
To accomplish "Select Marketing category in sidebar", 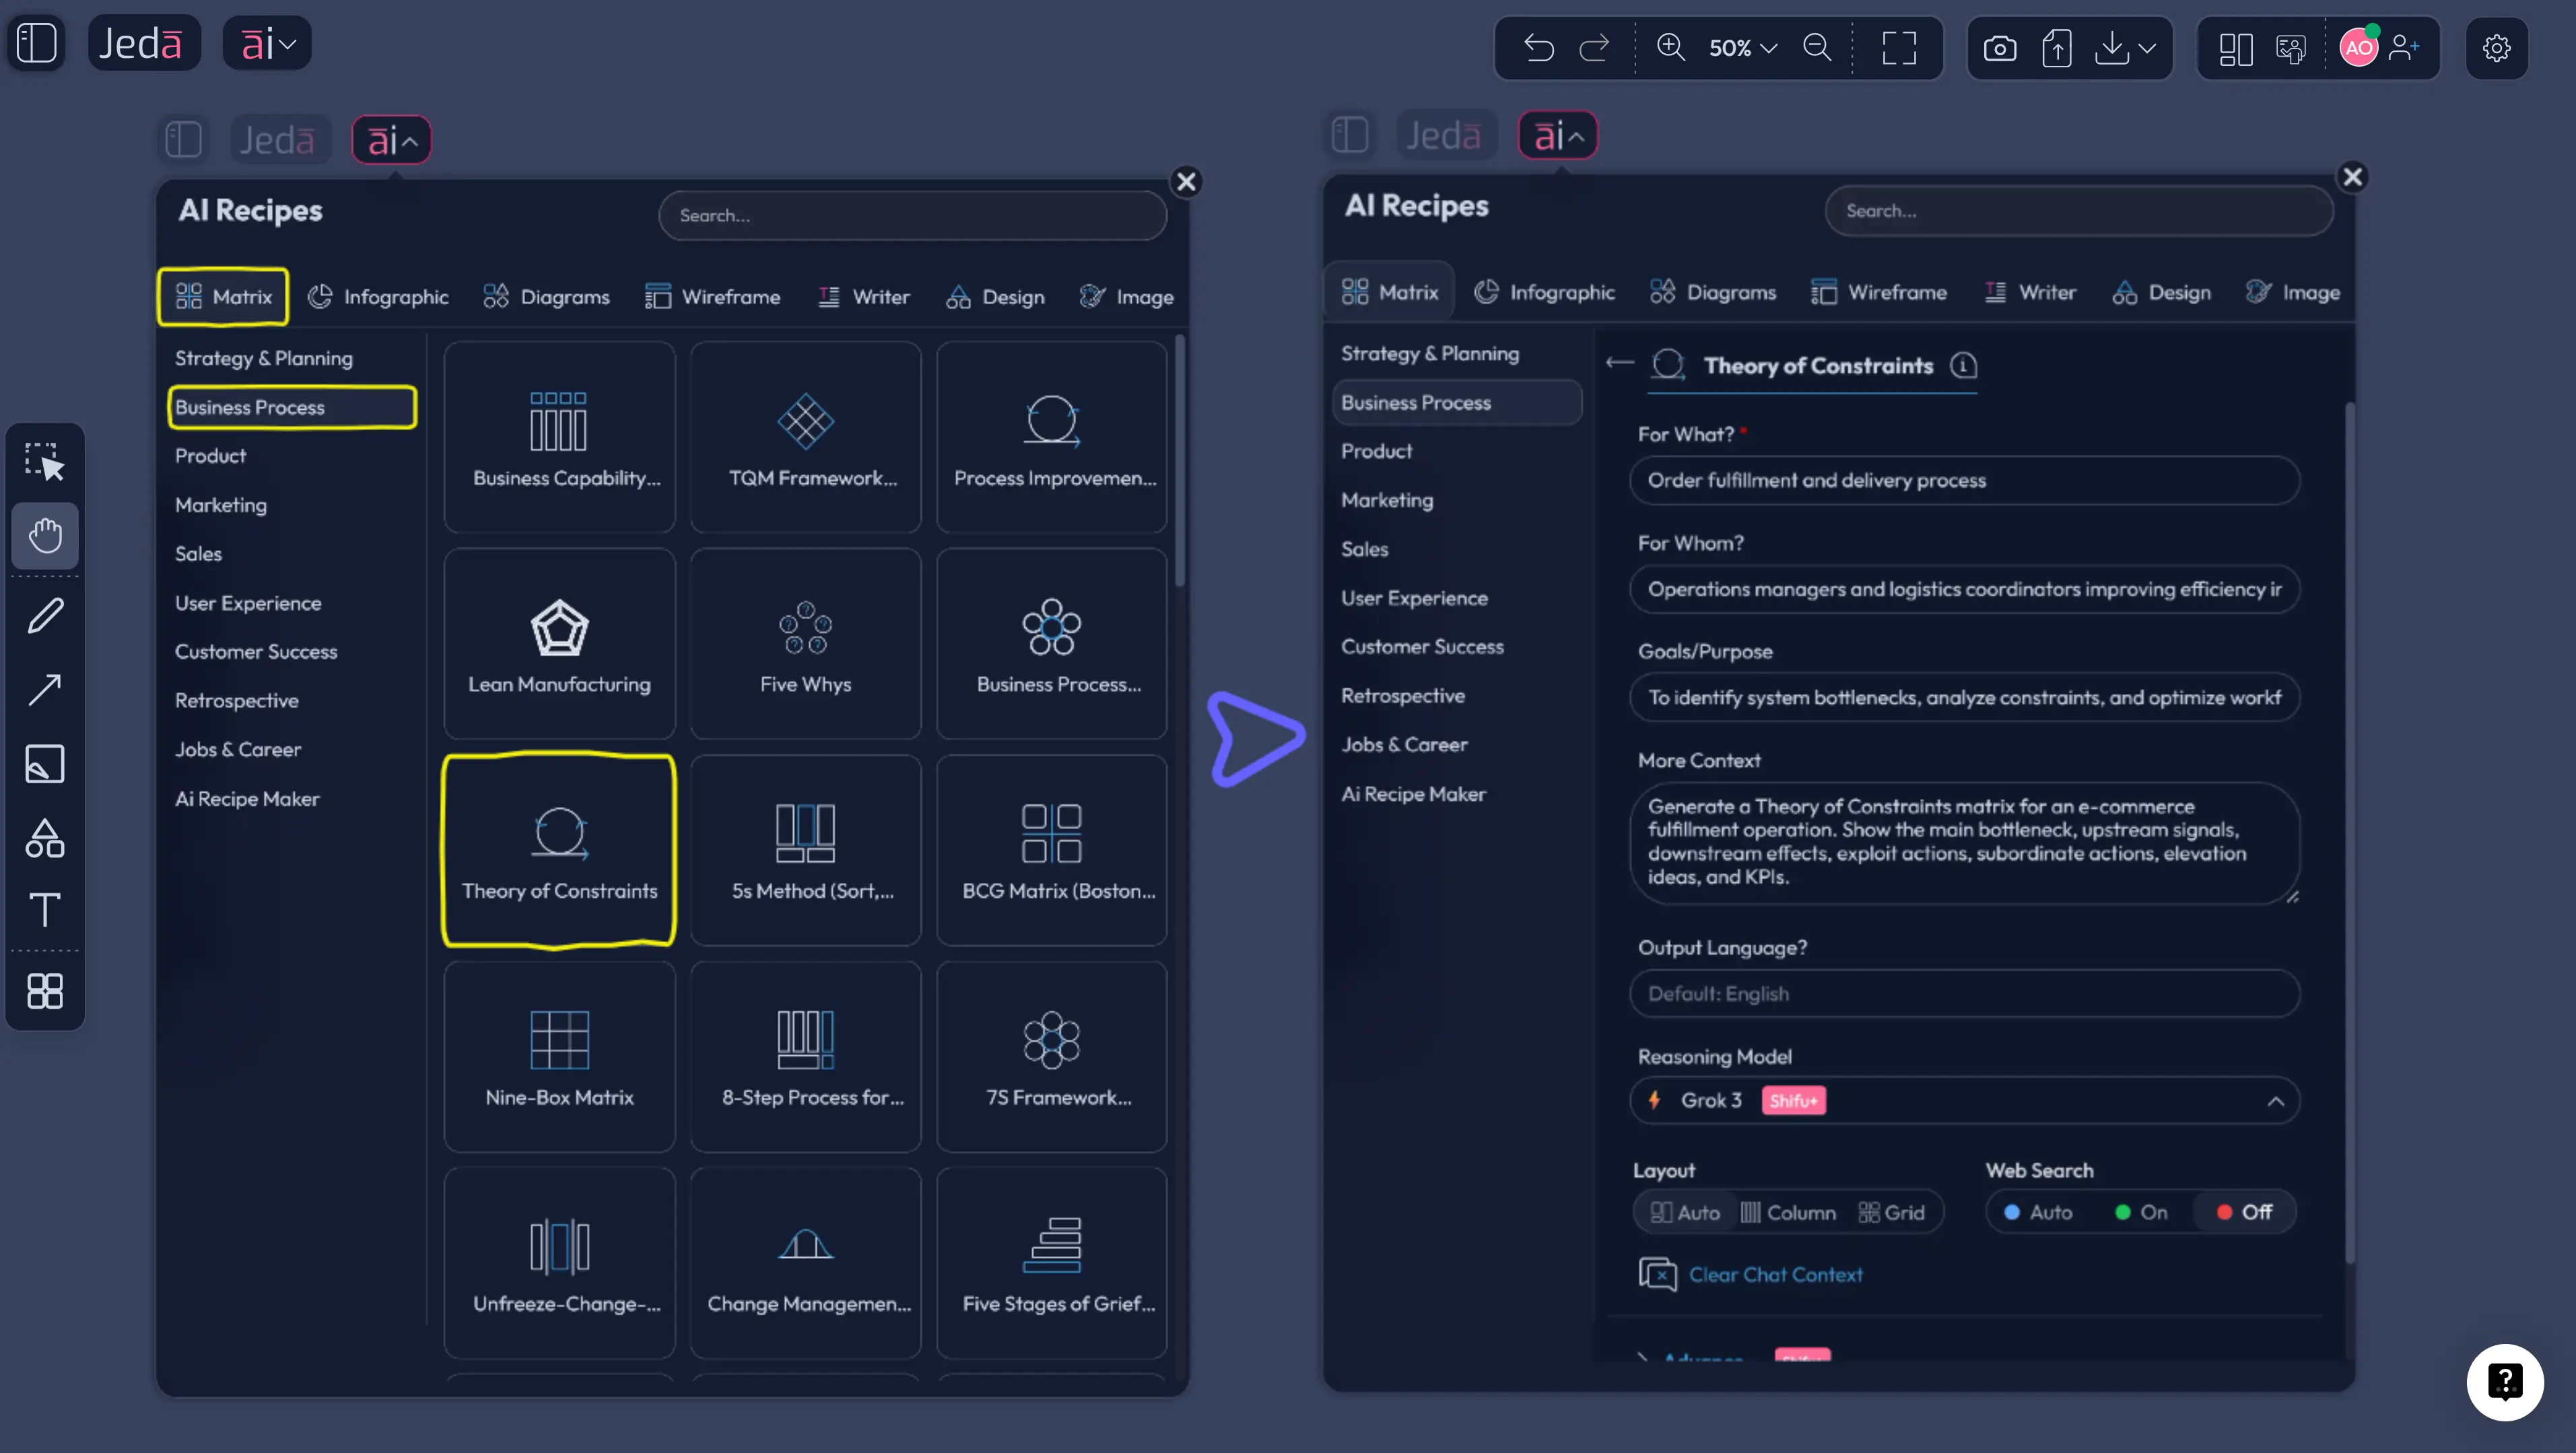I will pyautogui.click(x=221, y=505).
